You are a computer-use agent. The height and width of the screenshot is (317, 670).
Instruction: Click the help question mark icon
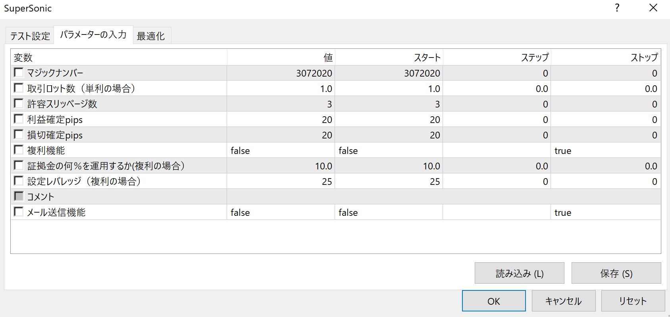click(617, 8)
